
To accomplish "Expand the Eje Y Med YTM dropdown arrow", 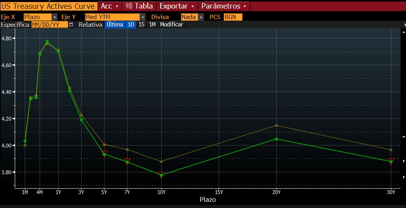I will 143,17.
